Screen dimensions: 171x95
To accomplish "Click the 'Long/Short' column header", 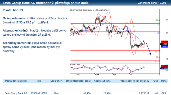I will (x=56, y=81).
